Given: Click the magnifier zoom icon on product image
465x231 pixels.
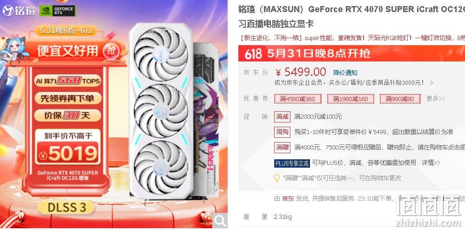Looking at the screenshot, I should (x=220, y=221).
